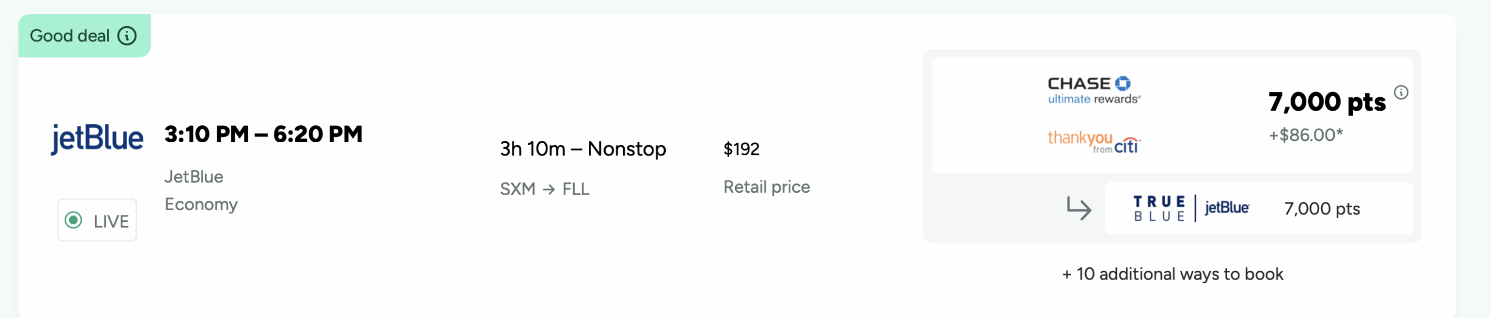Click the LIVE status indicator badge
Image resolution: width=1491 pixels, height=318 pixels.
(97, 220)
